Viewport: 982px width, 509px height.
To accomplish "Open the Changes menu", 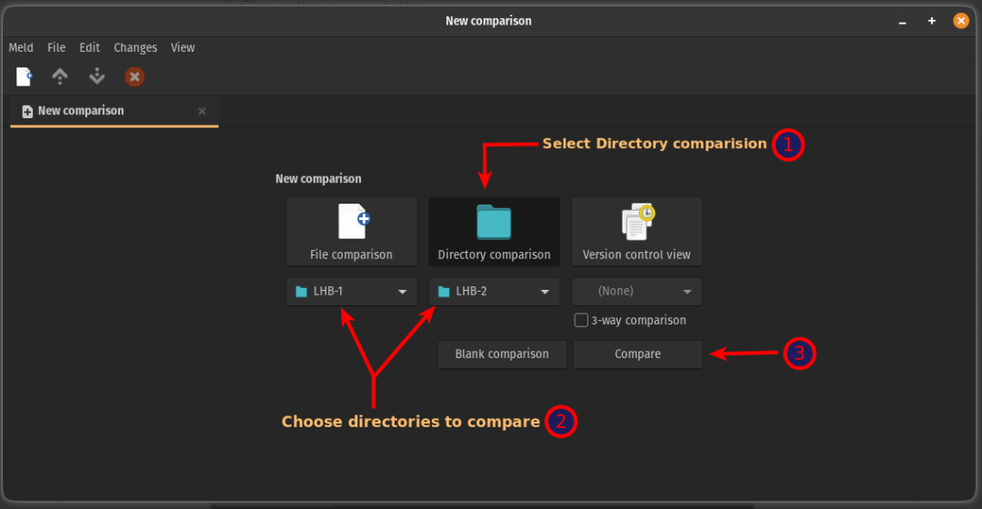I will (x=135, y=47).
